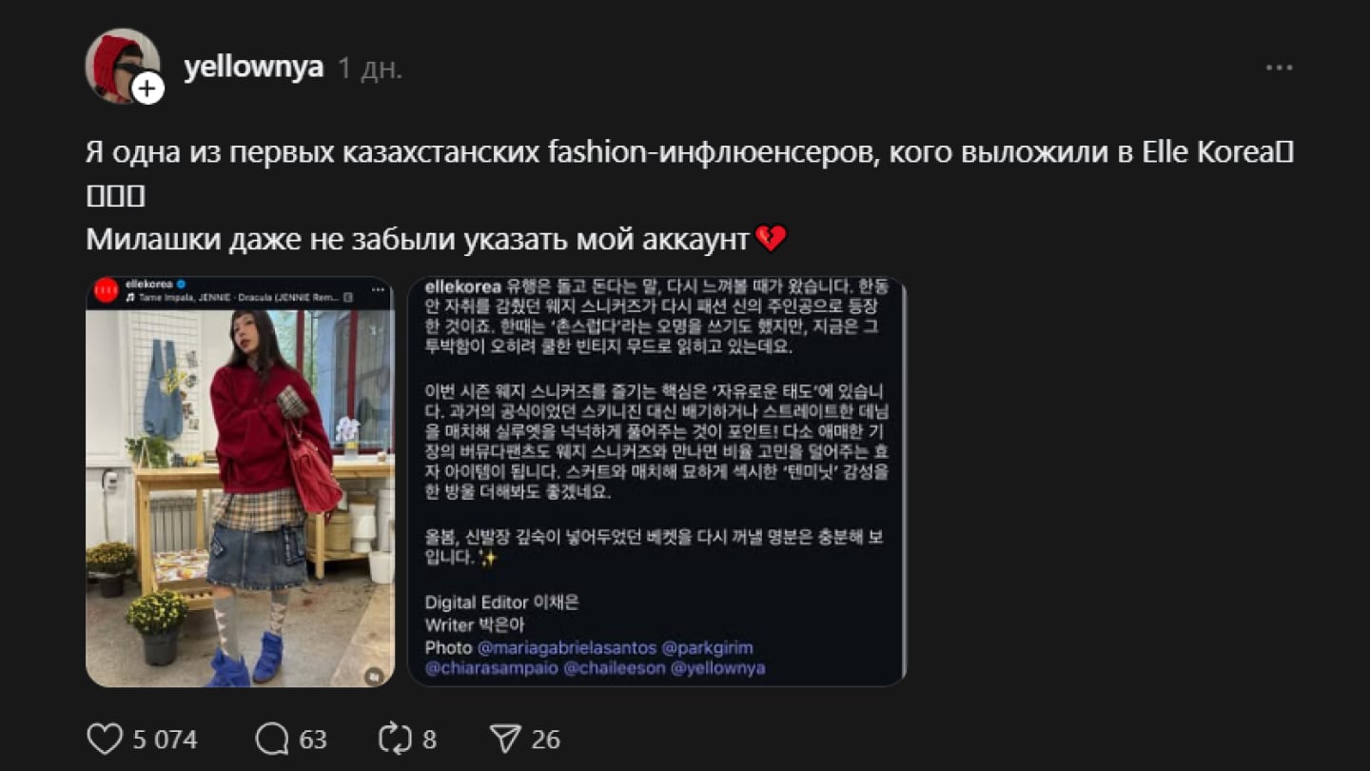
Task: Click the Elle Korea red logo in the screenshot
Action: pos(107,290)
